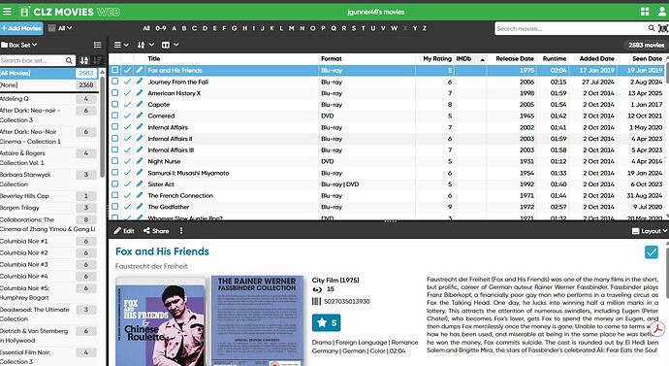
Task: Select checkbox for Fox and His Friends
Action: 114,70
